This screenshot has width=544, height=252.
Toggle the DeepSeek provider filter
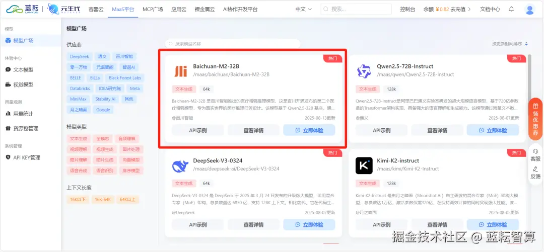(x=80, y=56)
